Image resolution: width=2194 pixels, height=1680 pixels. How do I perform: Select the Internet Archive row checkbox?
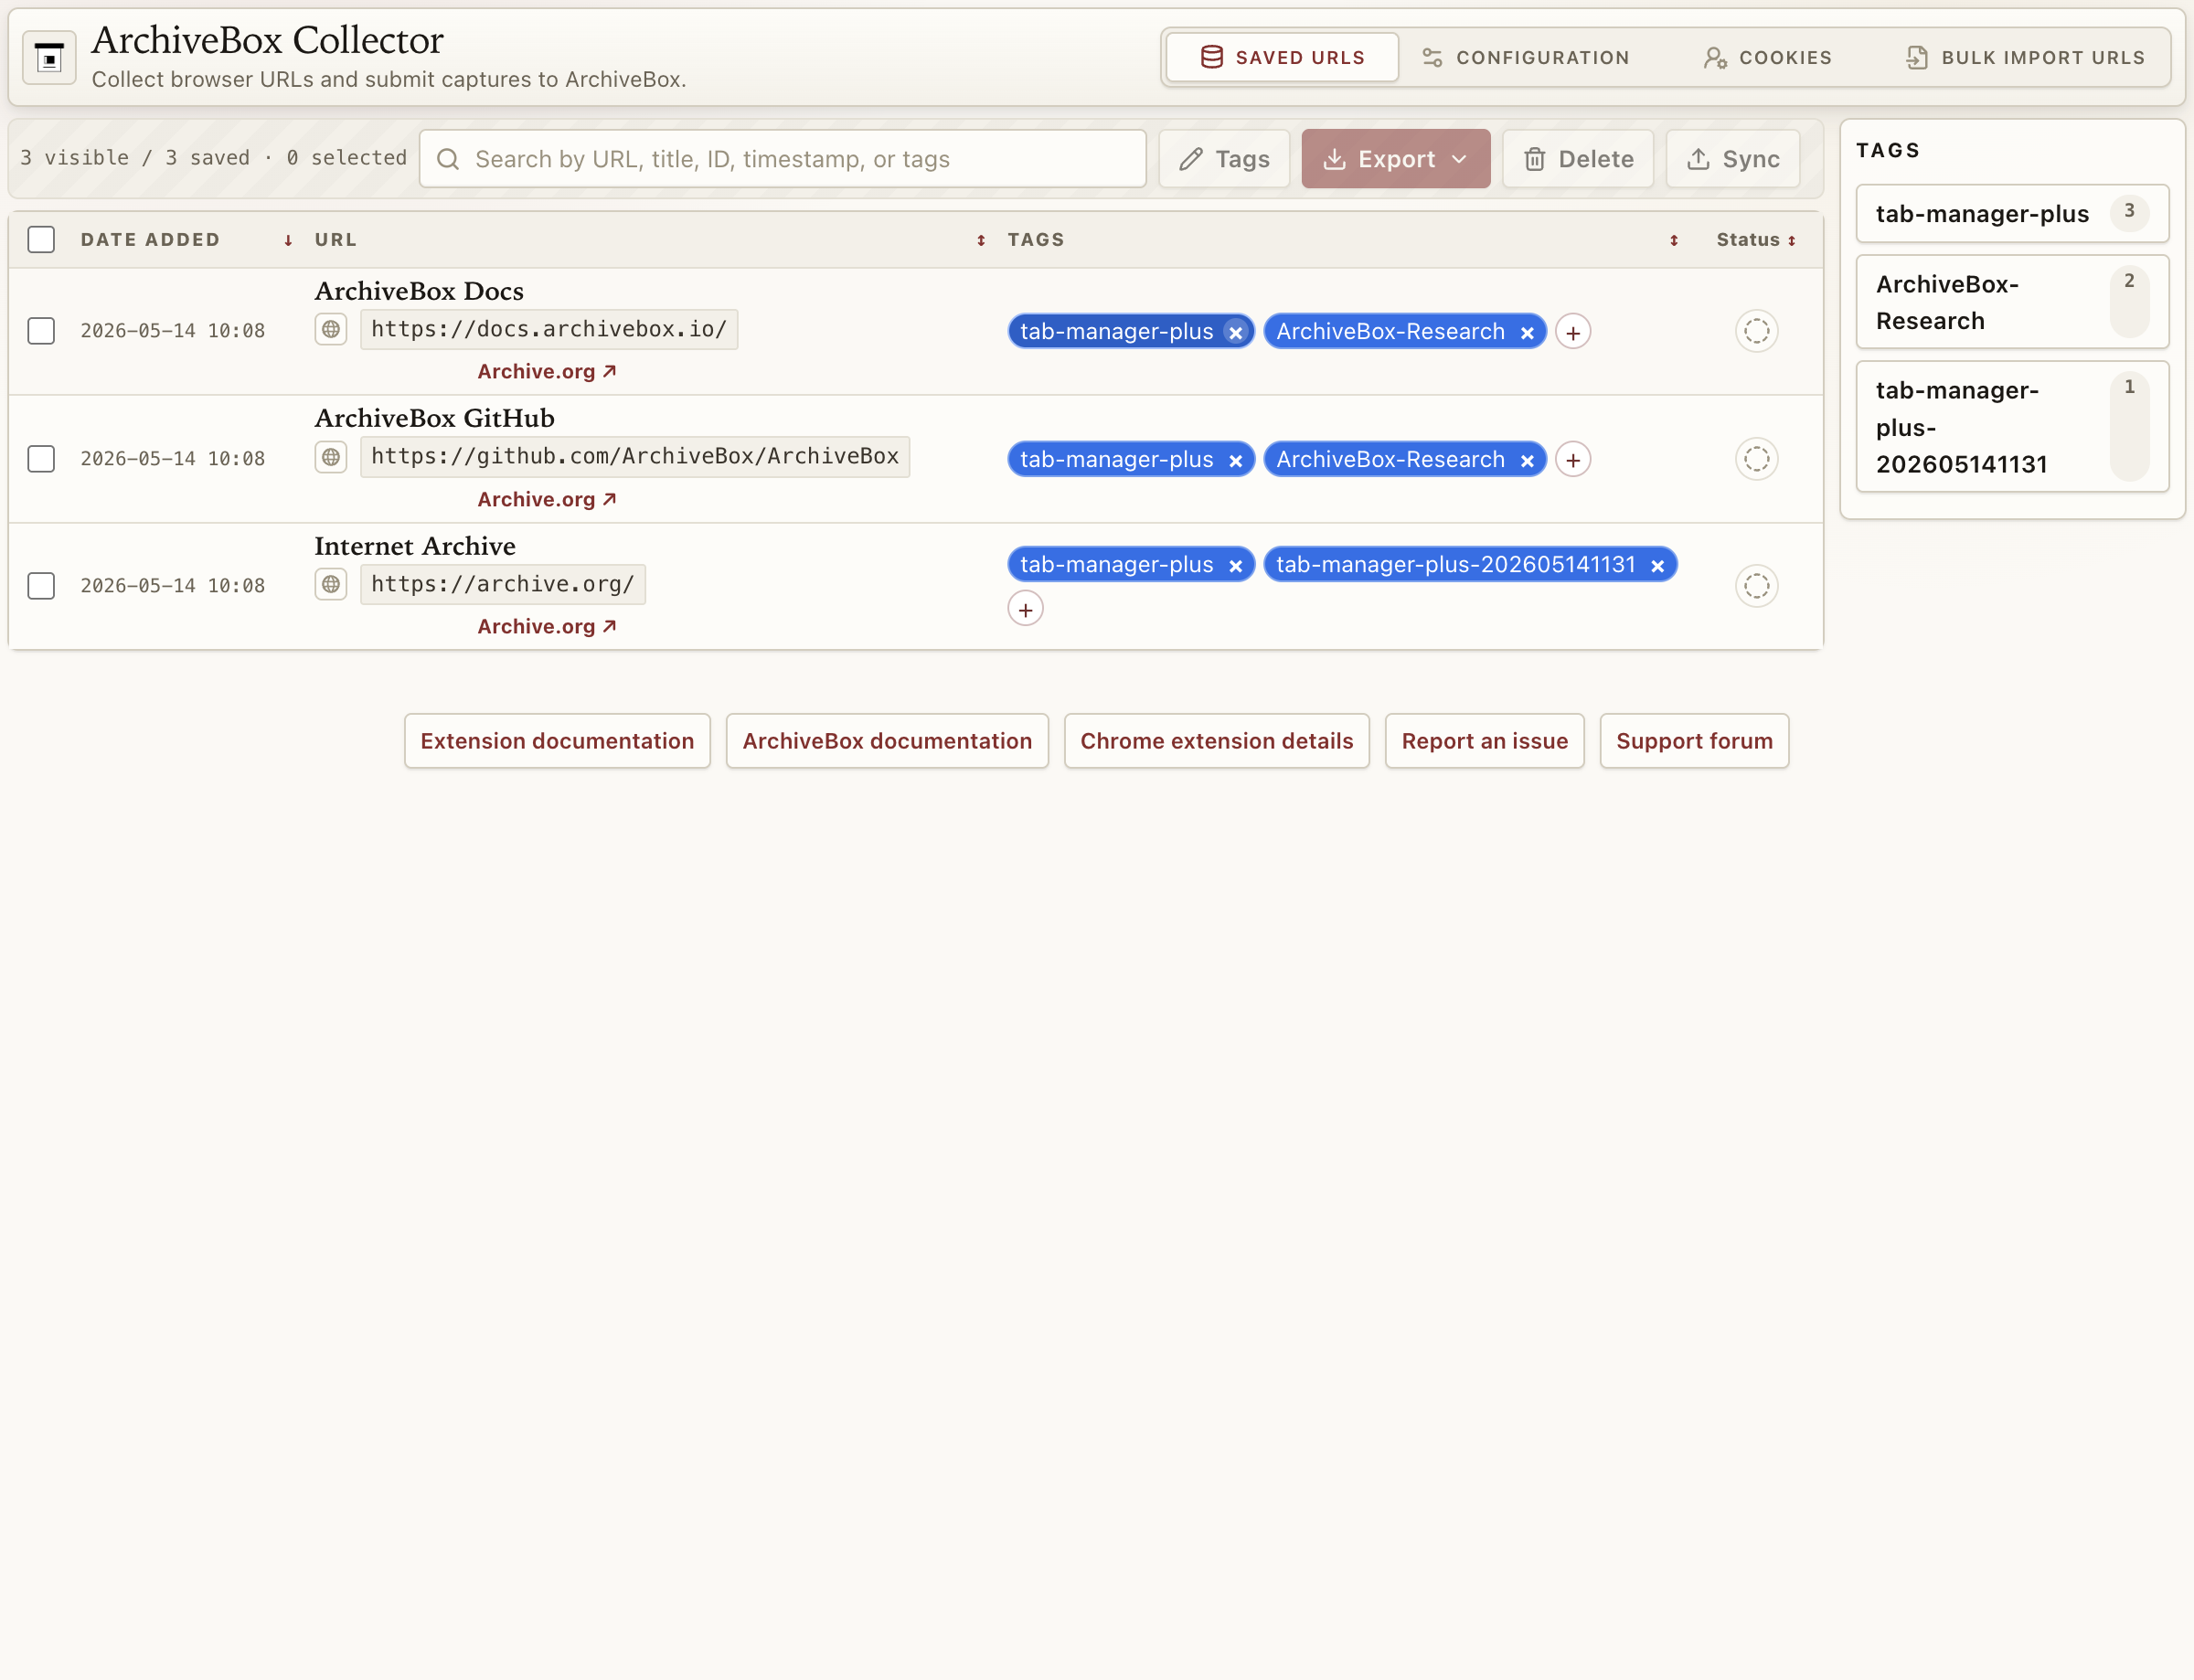(x=41, y=586)
